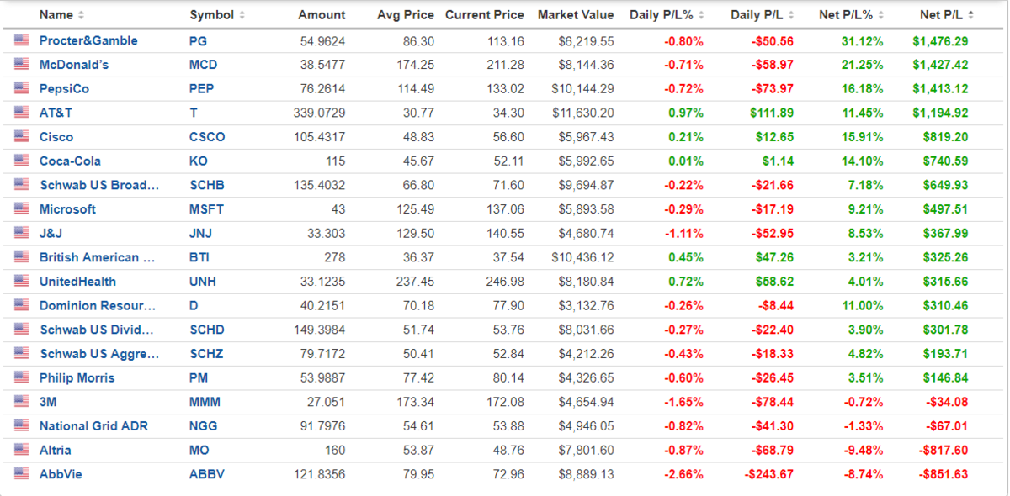Open the J&J stock link

point(51,233)
